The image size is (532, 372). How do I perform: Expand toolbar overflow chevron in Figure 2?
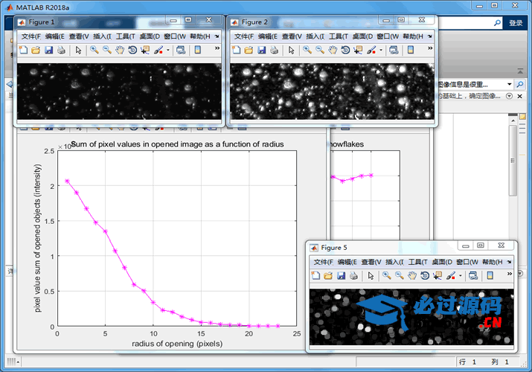(x=429, y=50)
